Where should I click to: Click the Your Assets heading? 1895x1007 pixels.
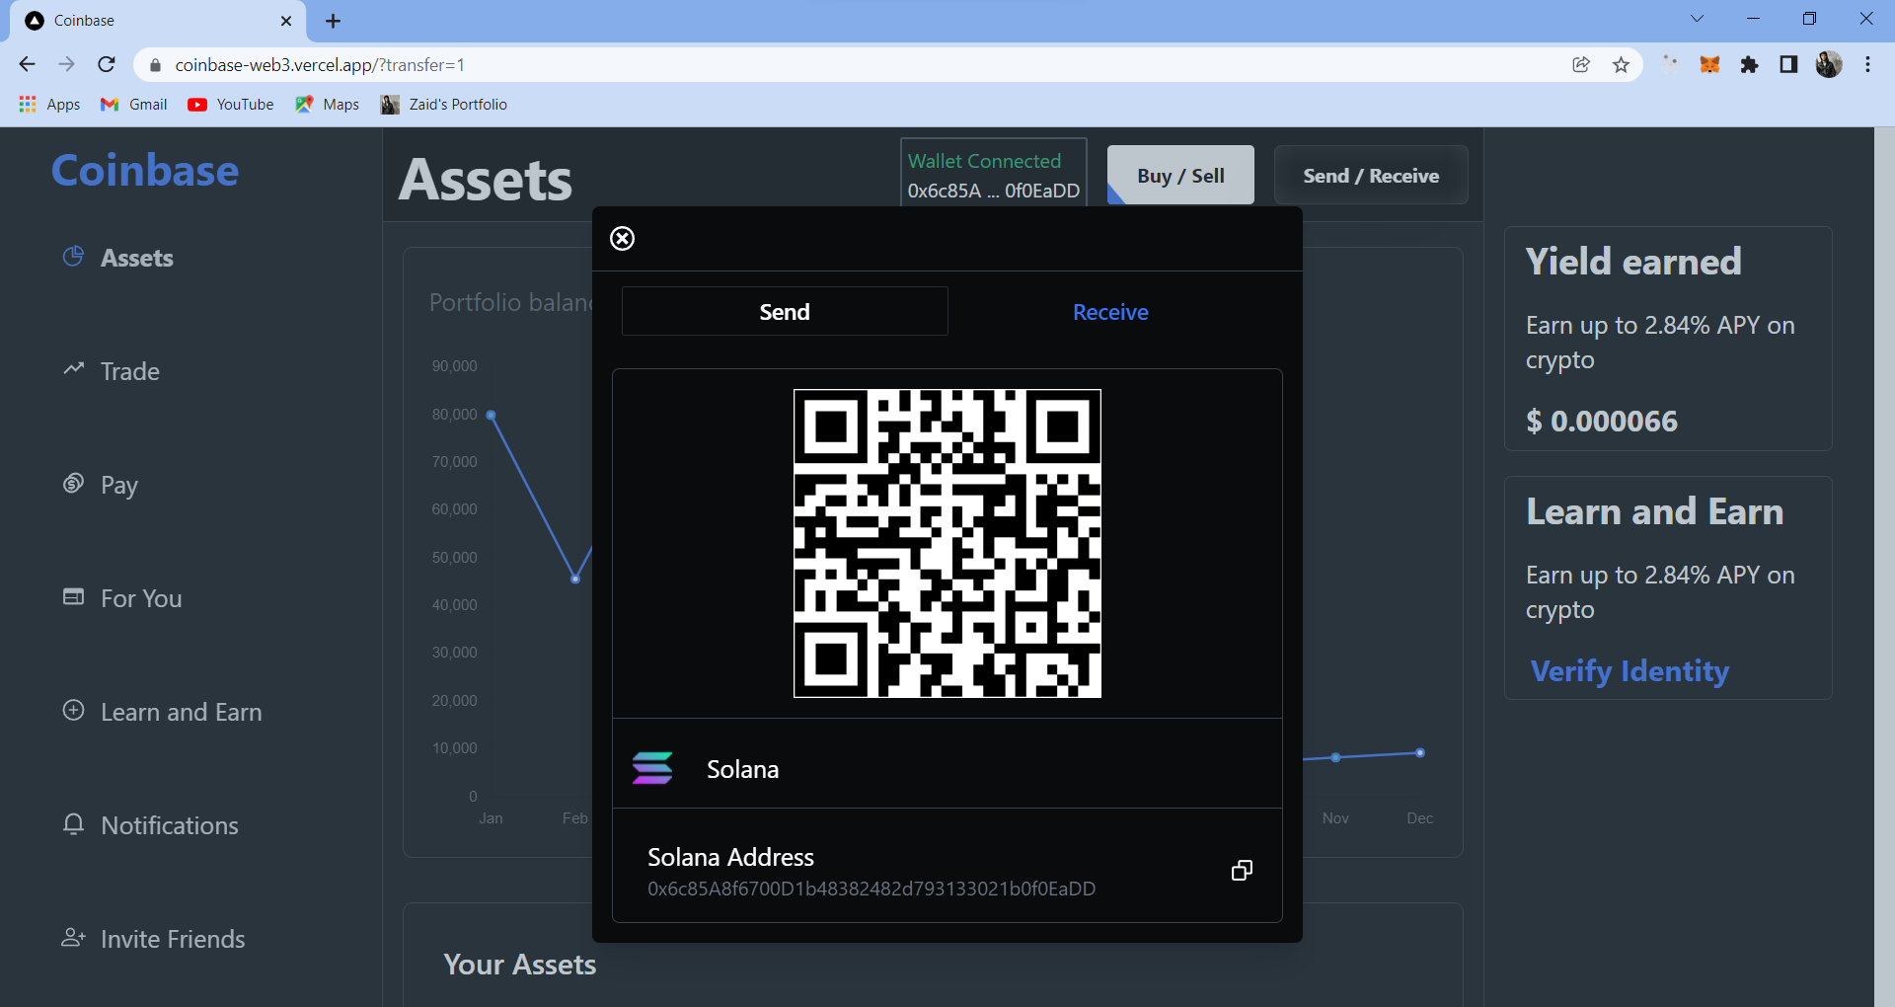point(520,965)
